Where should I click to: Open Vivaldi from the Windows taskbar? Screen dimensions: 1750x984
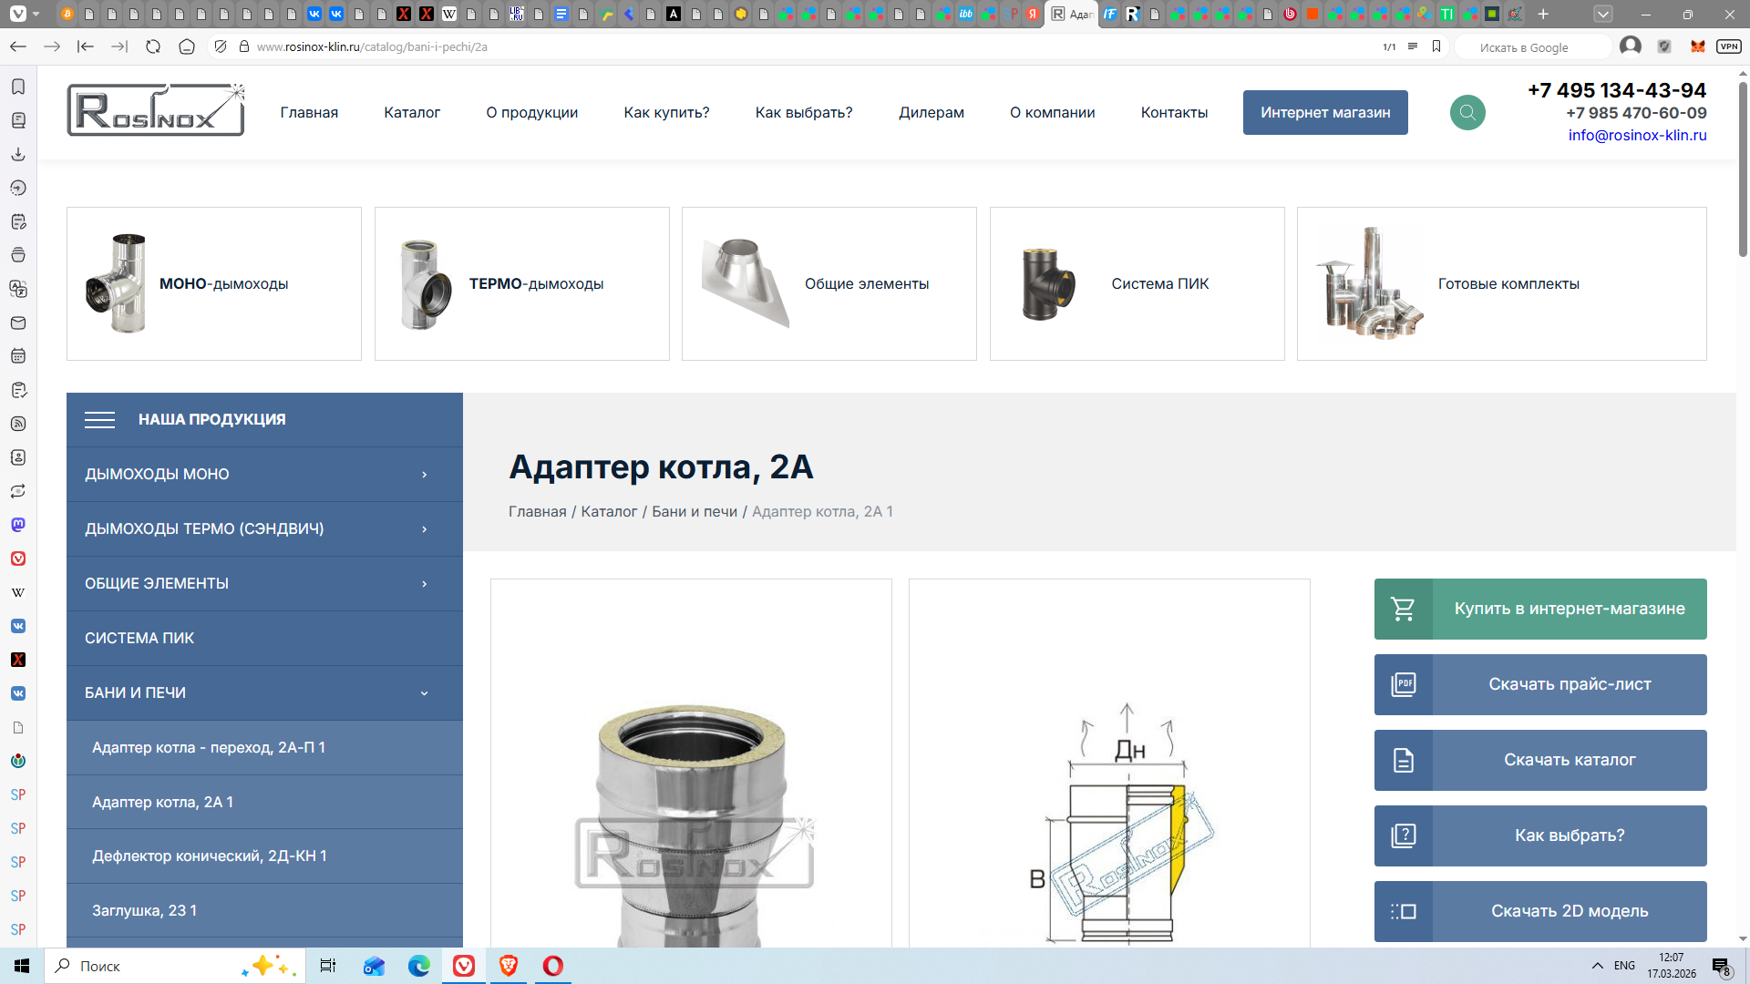[464, 966]
